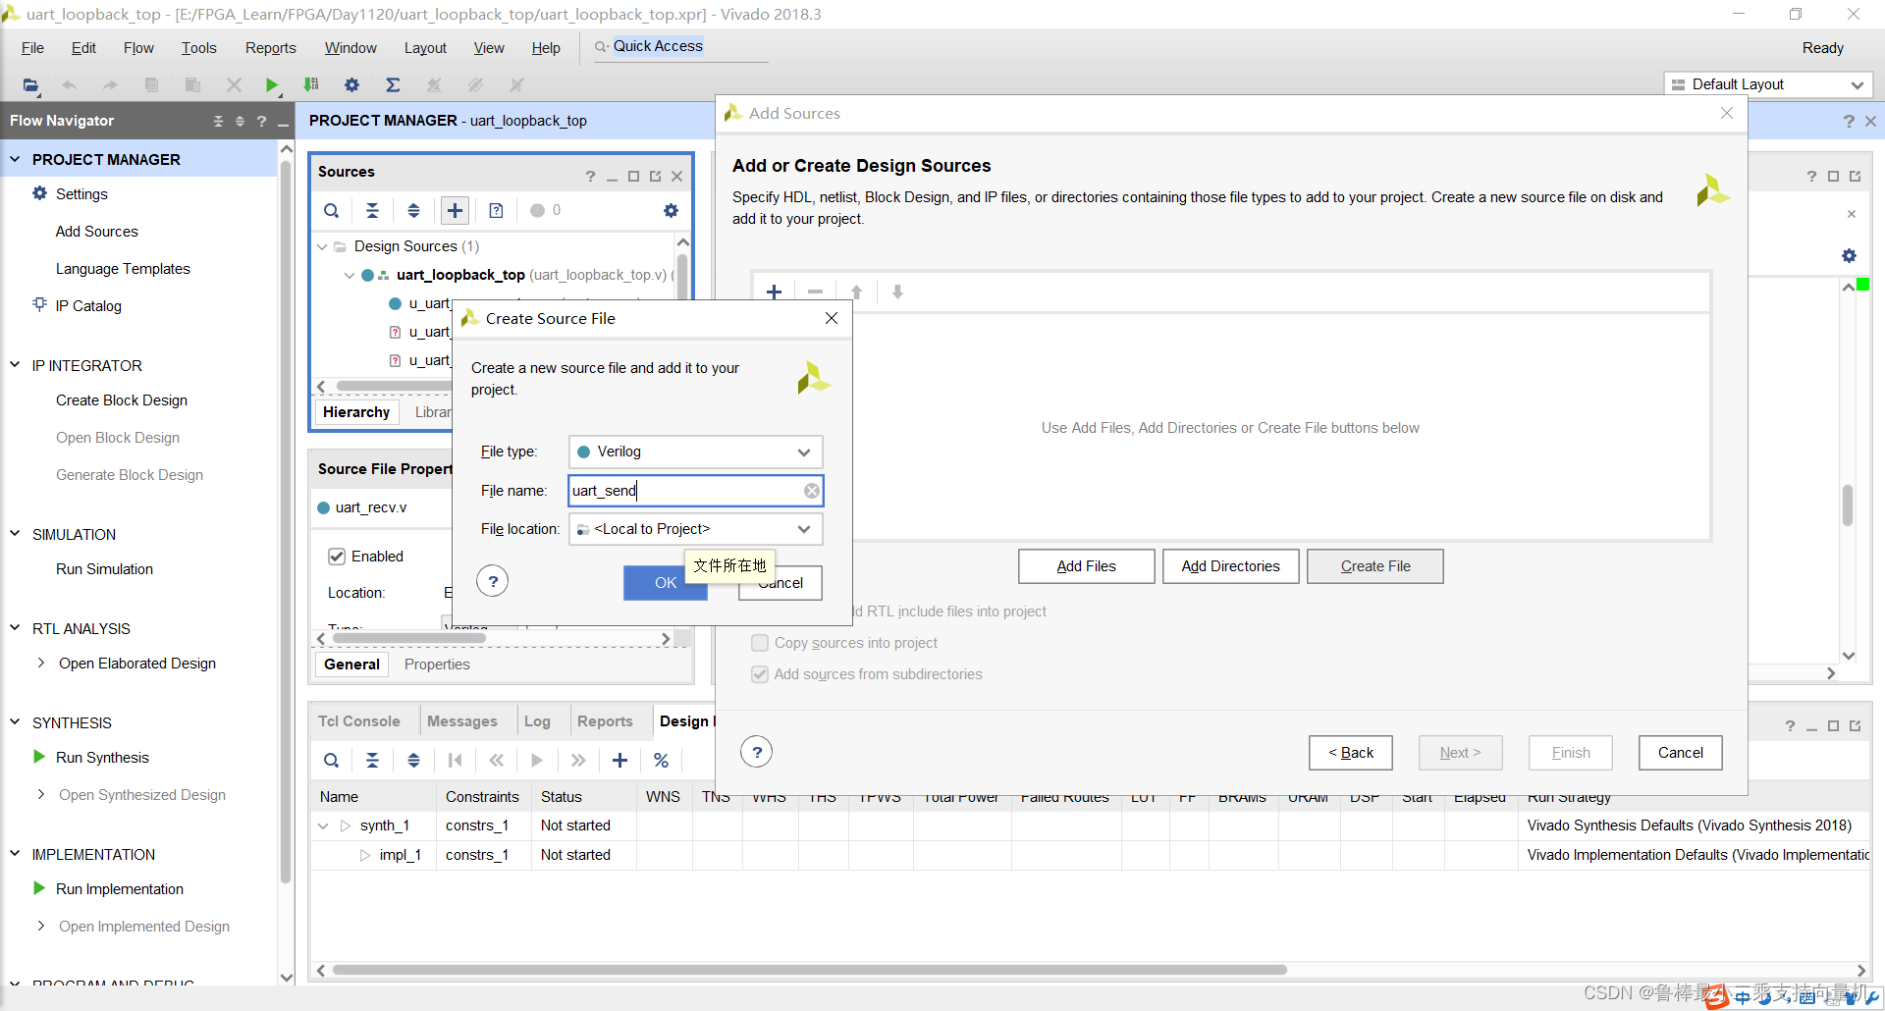Image resolution: width=1885 pixels, height=1011 pixels.
Task: Open the File type Verilog dropdown
Action: [695, 452]
